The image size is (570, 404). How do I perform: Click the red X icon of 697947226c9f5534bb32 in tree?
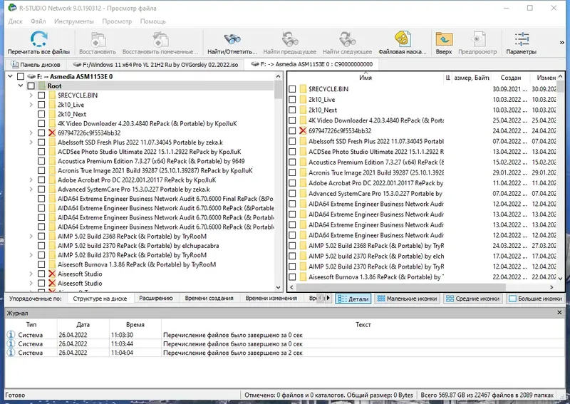click(51, 133)
